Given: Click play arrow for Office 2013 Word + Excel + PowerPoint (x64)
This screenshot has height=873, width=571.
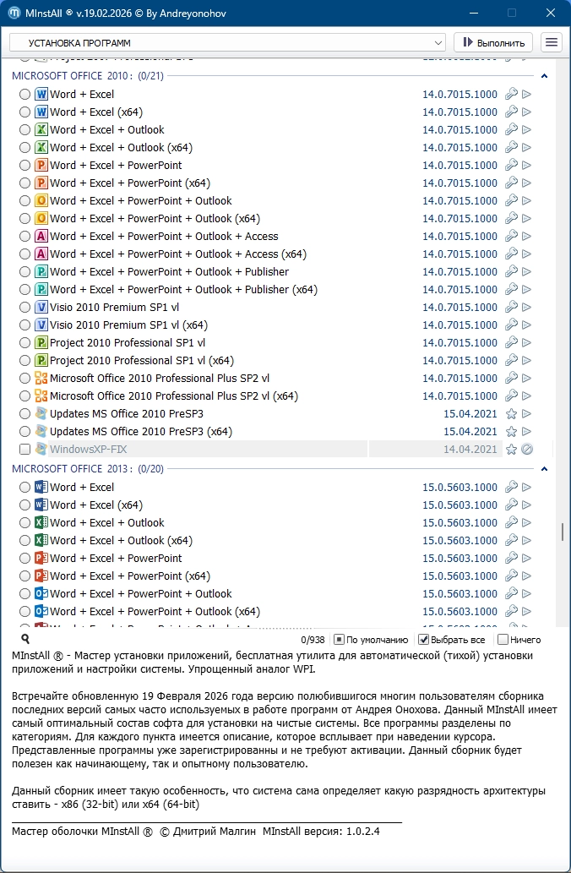Looking at the screenshot, I should pyautogui.click(x=526, y=576).
